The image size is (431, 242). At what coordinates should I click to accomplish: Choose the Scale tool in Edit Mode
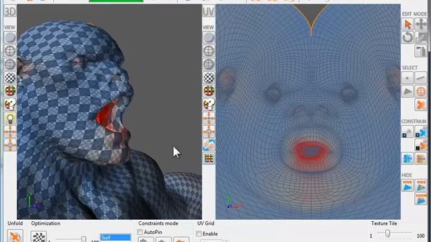coord(421,38)
